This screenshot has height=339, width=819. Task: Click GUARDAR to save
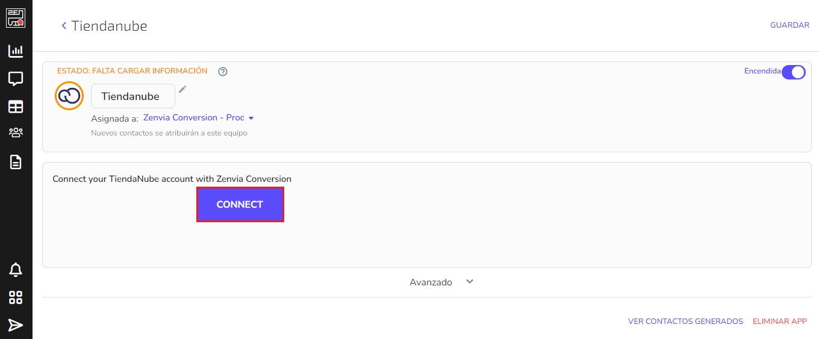pyautogui.click(x=789, y=25)
